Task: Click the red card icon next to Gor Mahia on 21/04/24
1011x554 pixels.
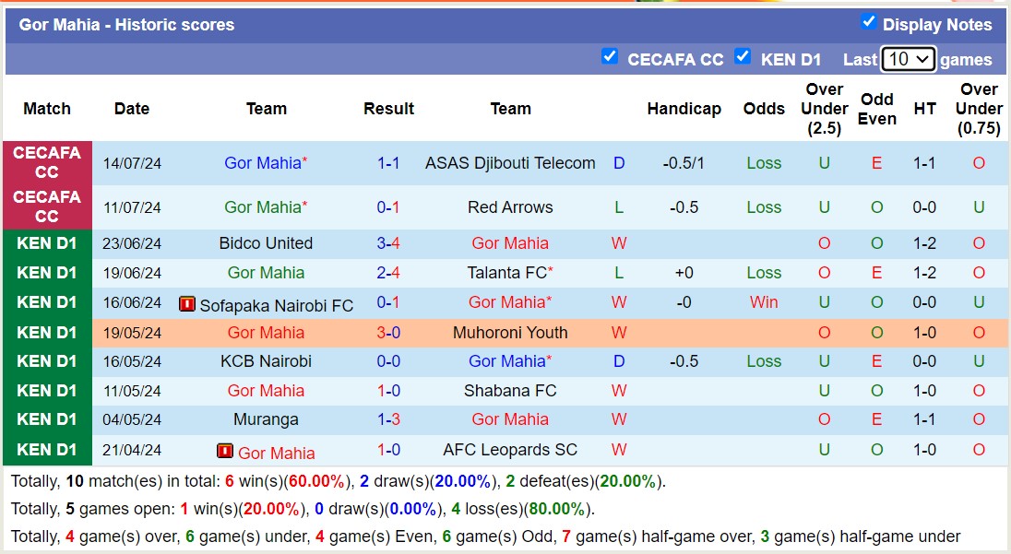Action: (224, 450)
